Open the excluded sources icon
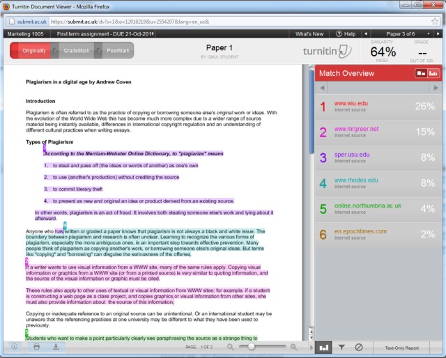The image size is (446, 358). pos(359,348)
